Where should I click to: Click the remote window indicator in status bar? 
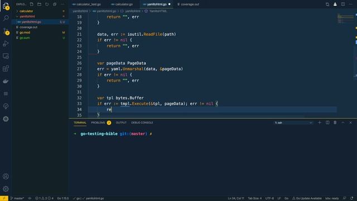(x=4, y=198)
